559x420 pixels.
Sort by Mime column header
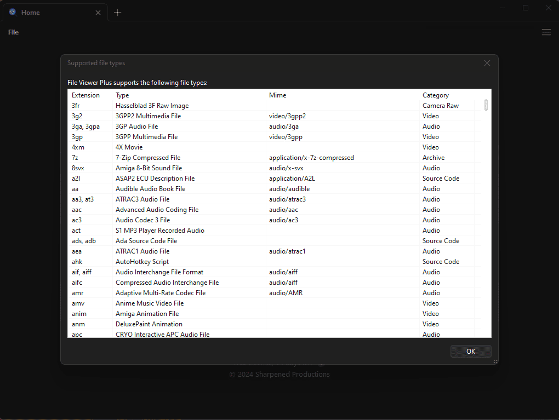coord(278,95)
